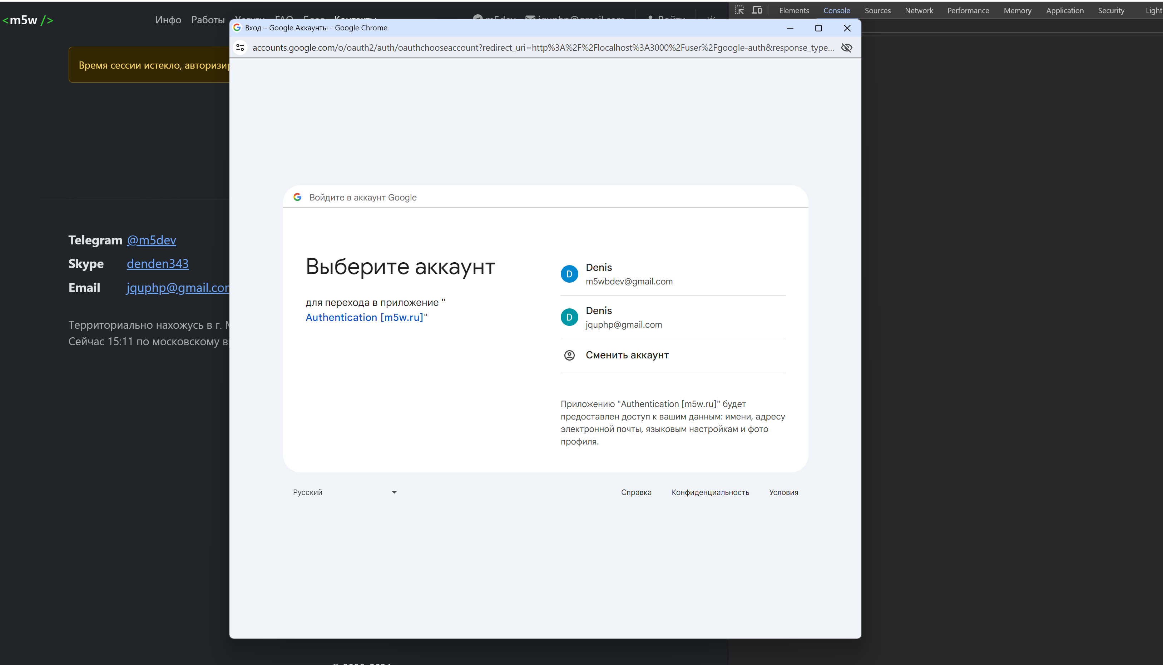
Task: Click the denden343 Skype link
Action: point(157,263)
